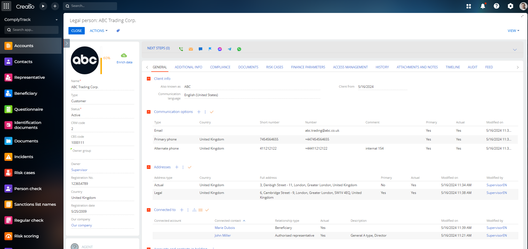
Task: Click the Name field ABC Trading Corp.
Action: coord(102,87)
